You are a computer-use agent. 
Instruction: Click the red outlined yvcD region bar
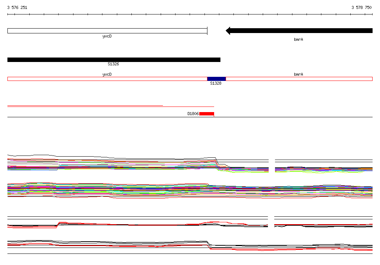(x=107, y=79)
